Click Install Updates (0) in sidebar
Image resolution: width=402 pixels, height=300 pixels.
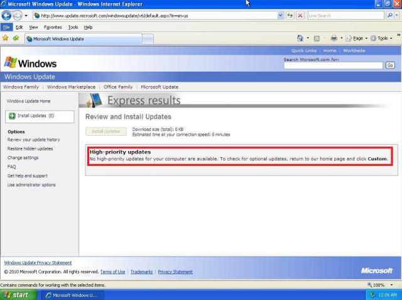[40, 116]
